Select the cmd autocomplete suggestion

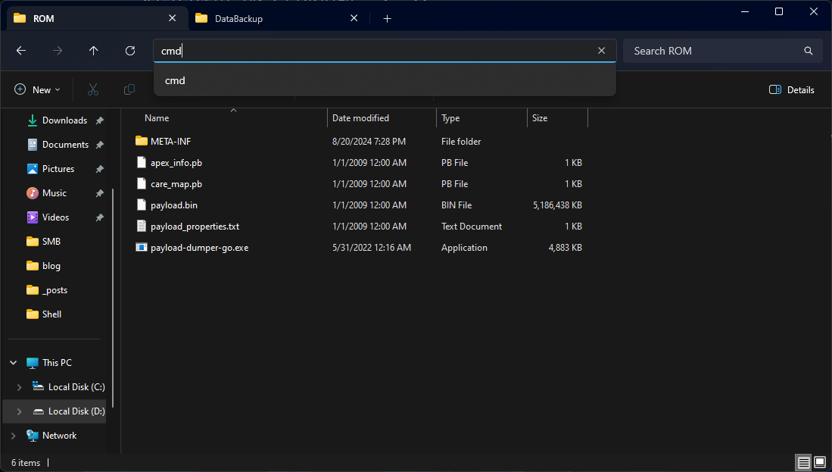[176, 80]
